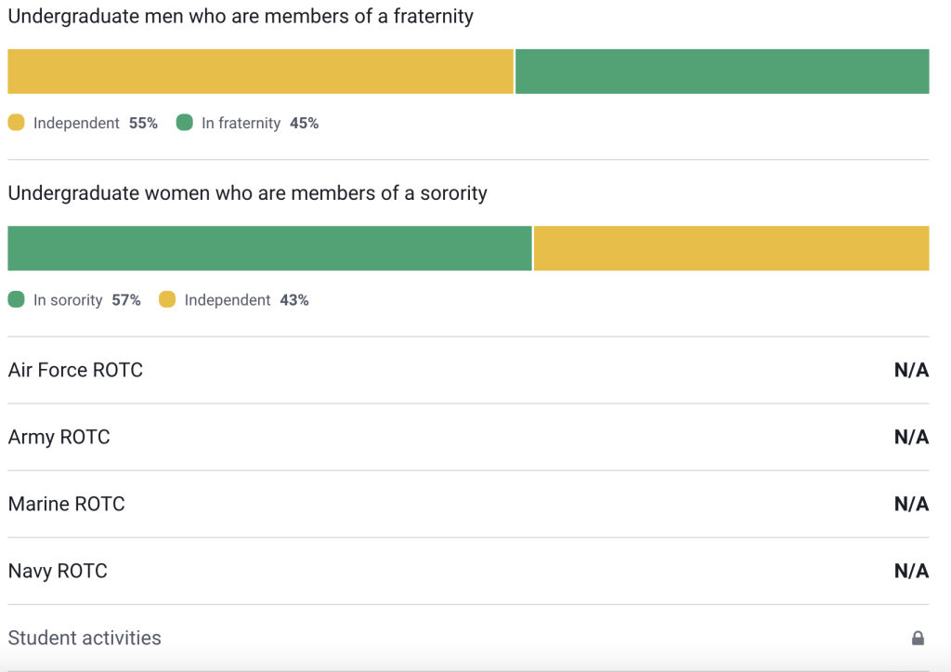Click the fraternity membership chart heading
The width and height of the screenshot is (951, 672).
click(241, 16)
